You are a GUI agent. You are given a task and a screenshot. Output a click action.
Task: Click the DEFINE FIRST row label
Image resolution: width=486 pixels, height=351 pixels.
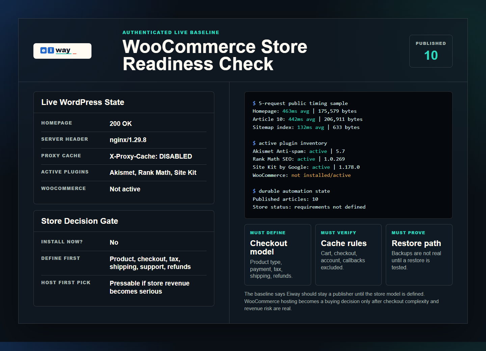[x=61, y=258]
